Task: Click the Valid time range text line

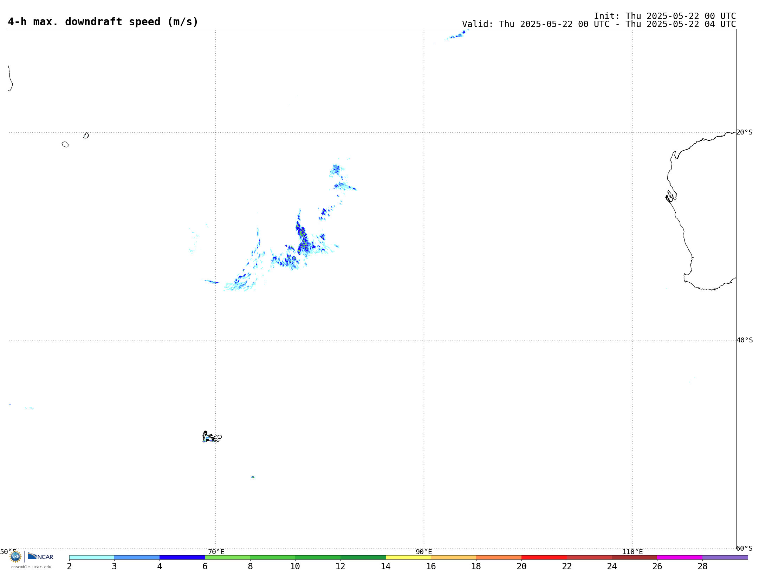Action: pos(599,24)
